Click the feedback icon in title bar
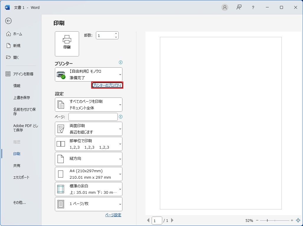Screen dimensions: 303x226 point(239,7)
